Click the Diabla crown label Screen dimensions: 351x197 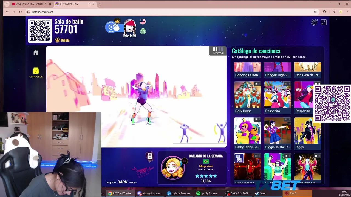62,40
